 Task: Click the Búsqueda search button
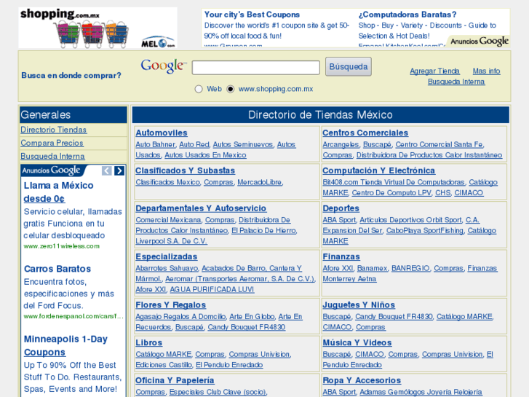pos(348,66)
